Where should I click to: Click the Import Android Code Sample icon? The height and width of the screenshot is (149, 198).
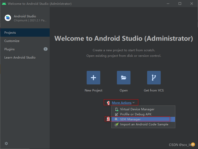coord(117,124)
